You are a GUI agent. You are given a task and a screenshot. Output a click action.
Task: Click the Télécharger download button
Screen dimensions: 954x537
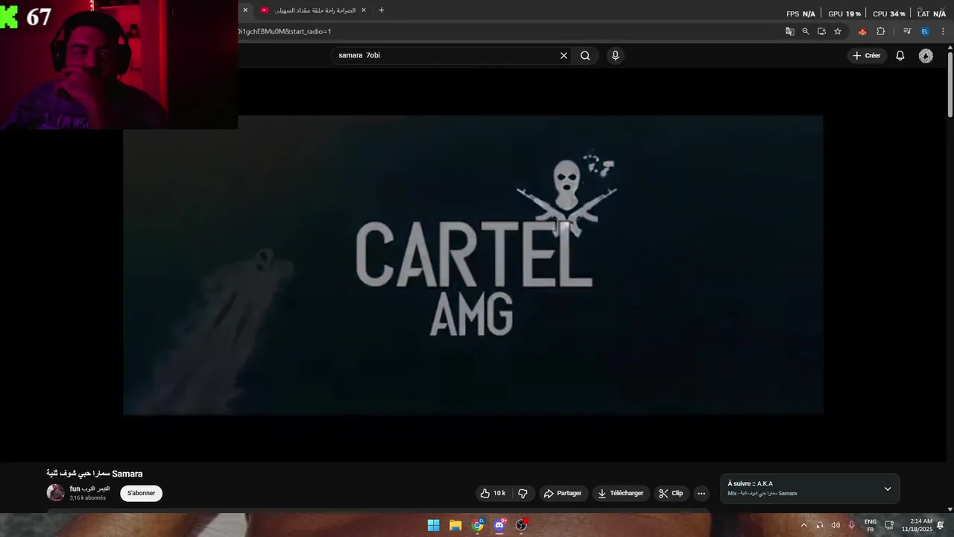(x=621, y=493)
